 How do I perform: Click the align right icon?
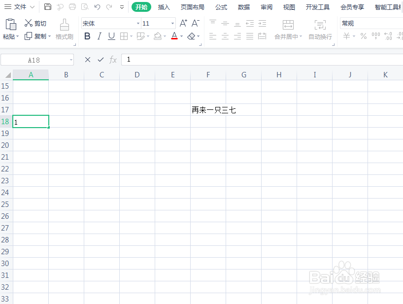click(x=237, y=36)
